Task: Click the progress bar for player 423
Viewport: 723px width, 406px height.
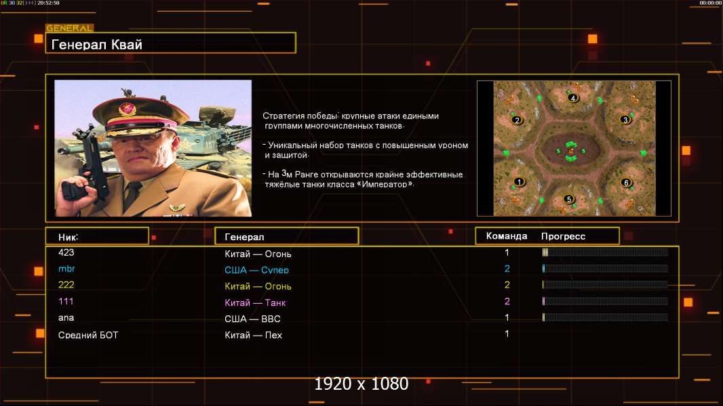Action: click(x=605, y=252)
